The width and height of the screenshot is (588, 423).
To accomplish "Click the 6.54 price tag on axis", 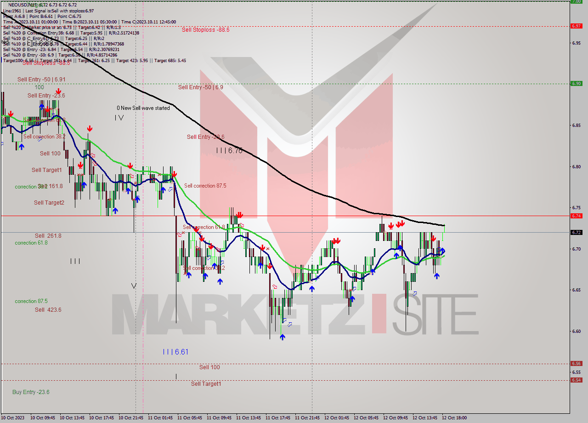I will [576, 380].
